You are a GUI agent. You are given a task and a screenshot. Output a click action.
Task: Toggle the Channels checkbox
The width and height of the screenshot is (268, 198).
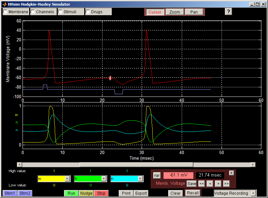pyautogui.click(x=33, y=12)
